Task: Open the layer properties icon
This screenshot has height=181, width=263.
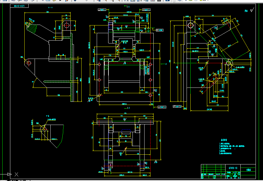Action: pyautogui.click(x=133, y=1)
